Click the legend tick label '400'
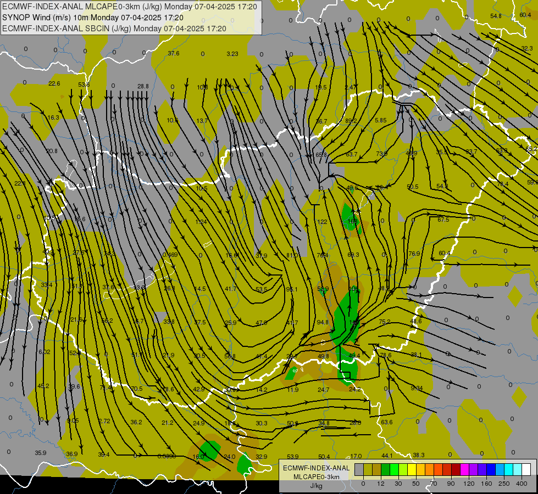The width and height of the screenshot is (538, 494). 522,484
